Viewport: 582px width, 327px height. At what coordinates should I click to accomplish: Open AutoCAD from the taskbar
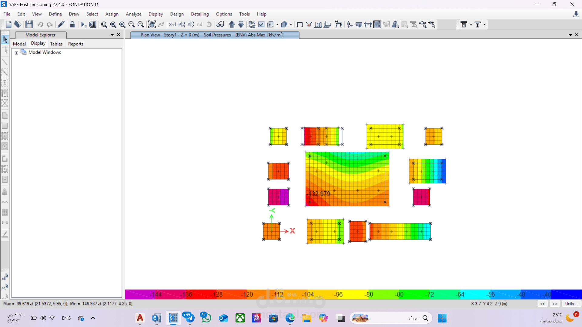click(140, 318)
